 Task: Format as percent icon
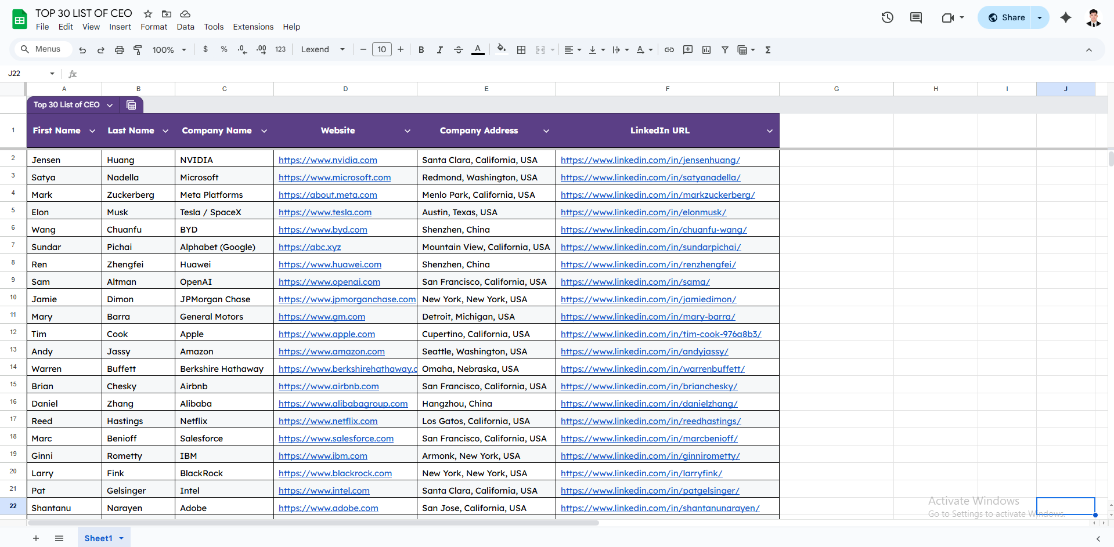tap(224, 49)
